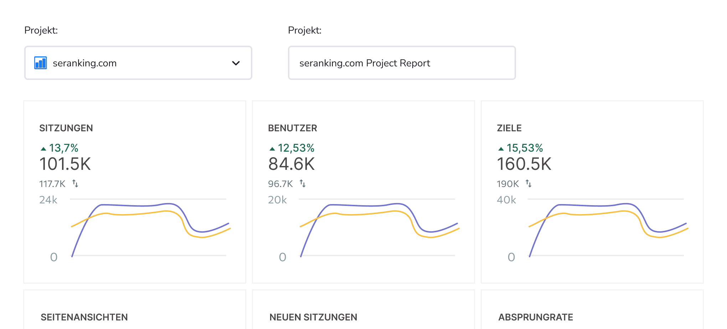Click the Projekt label above report name field

click(305, 30)
